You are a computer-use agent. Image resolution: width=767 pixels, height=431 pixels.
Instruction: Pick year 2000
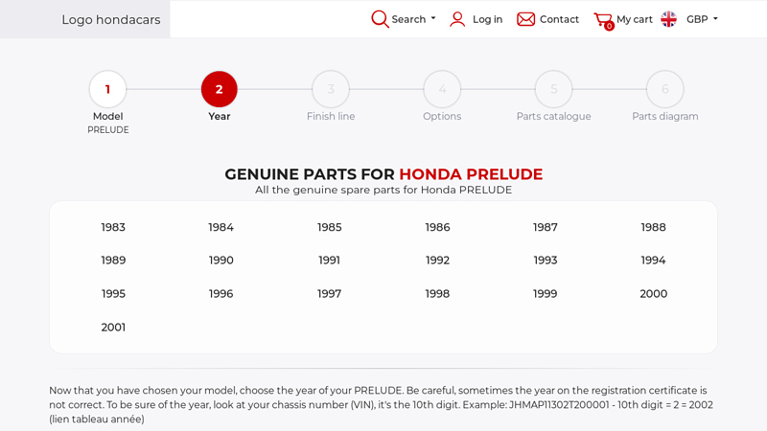[654, 294]
